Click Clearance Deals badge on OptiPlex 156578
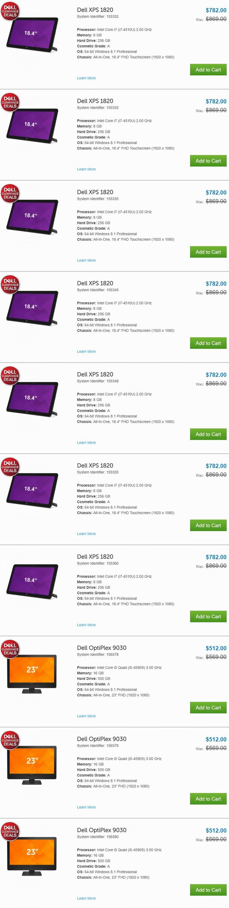 [10, 649]
